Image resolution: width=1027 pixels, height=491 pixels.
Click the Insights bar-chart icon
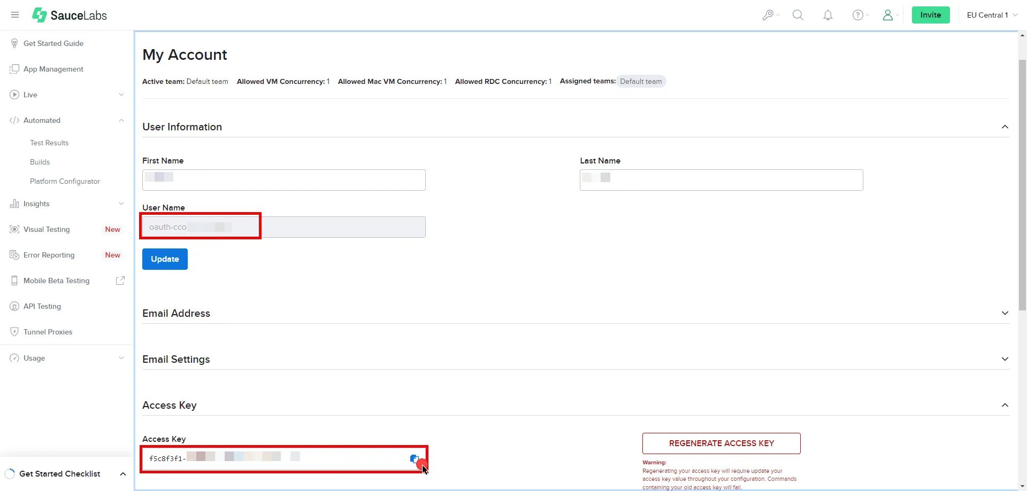14,203
